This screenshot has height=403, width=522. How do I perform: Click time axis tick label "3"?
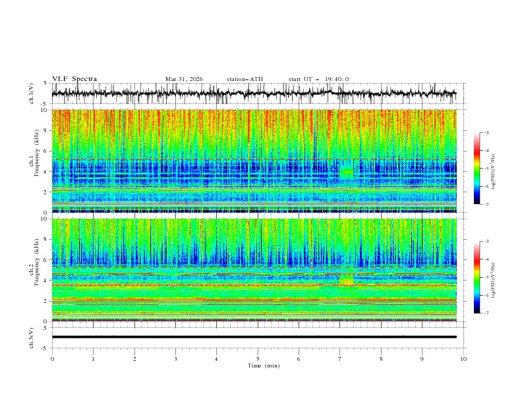click(x=175, y=359)
